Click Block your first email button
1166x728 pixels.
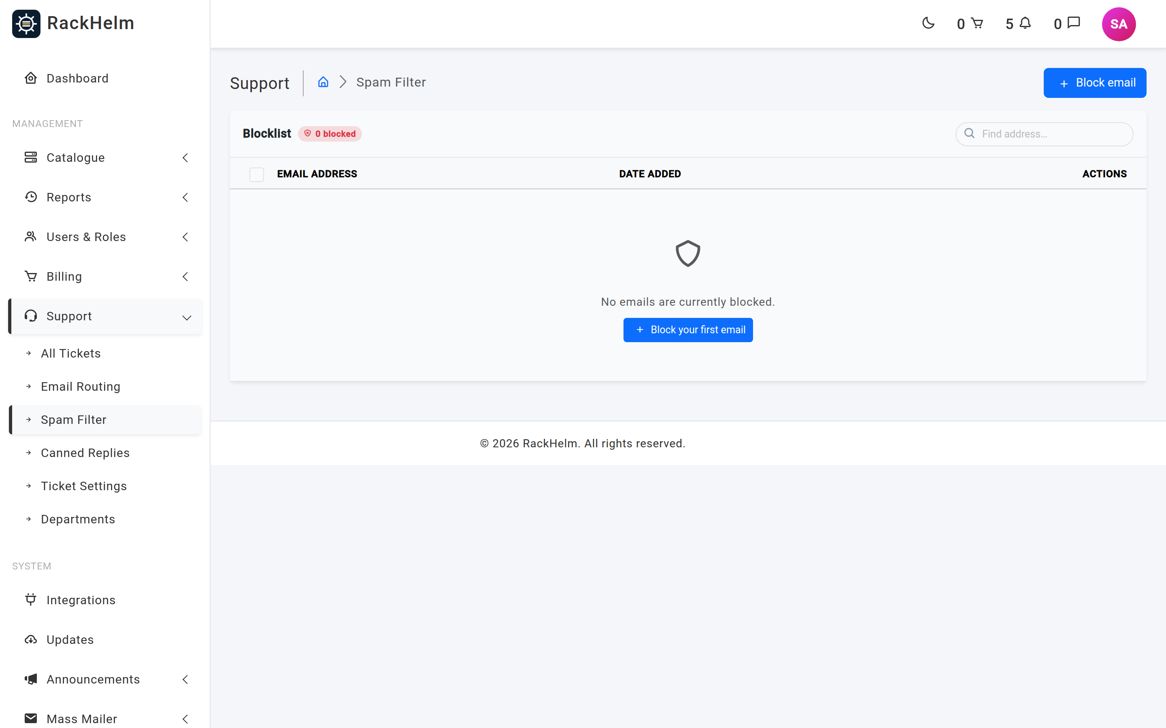point(687,330)
